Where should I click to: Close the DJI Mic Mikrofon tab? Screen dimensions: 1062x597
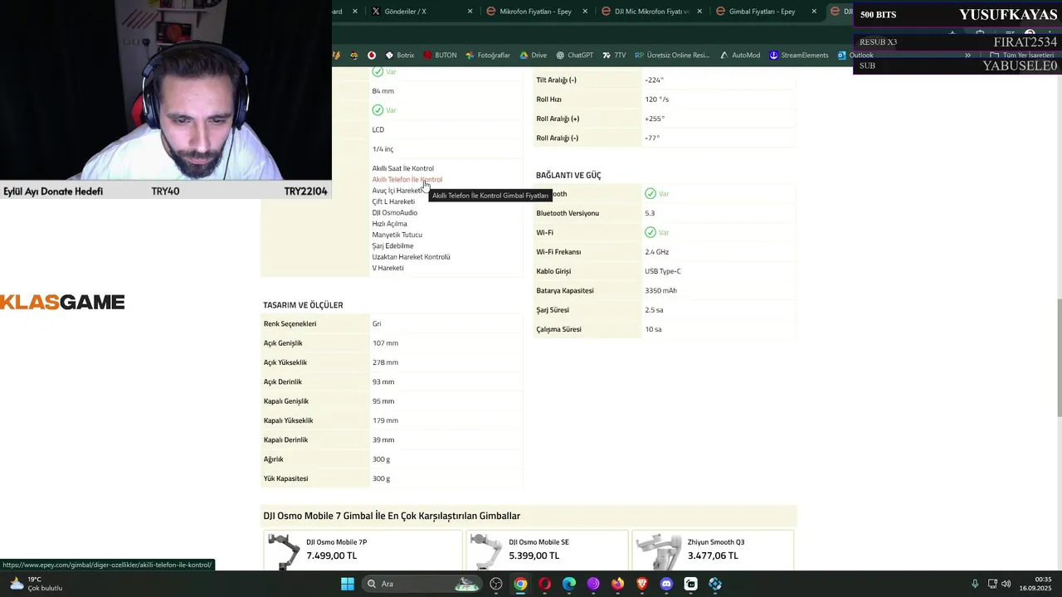pos(699,12)
